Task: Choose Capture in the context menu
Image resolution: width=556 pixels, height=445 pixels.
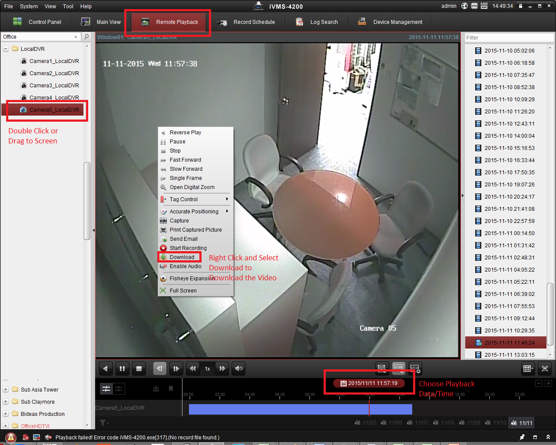Action: [179, 221]
